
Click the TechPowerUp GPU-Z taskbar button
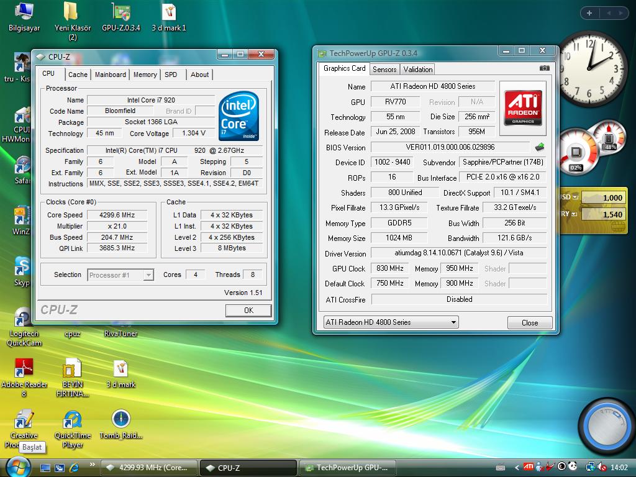pos(348,468)
